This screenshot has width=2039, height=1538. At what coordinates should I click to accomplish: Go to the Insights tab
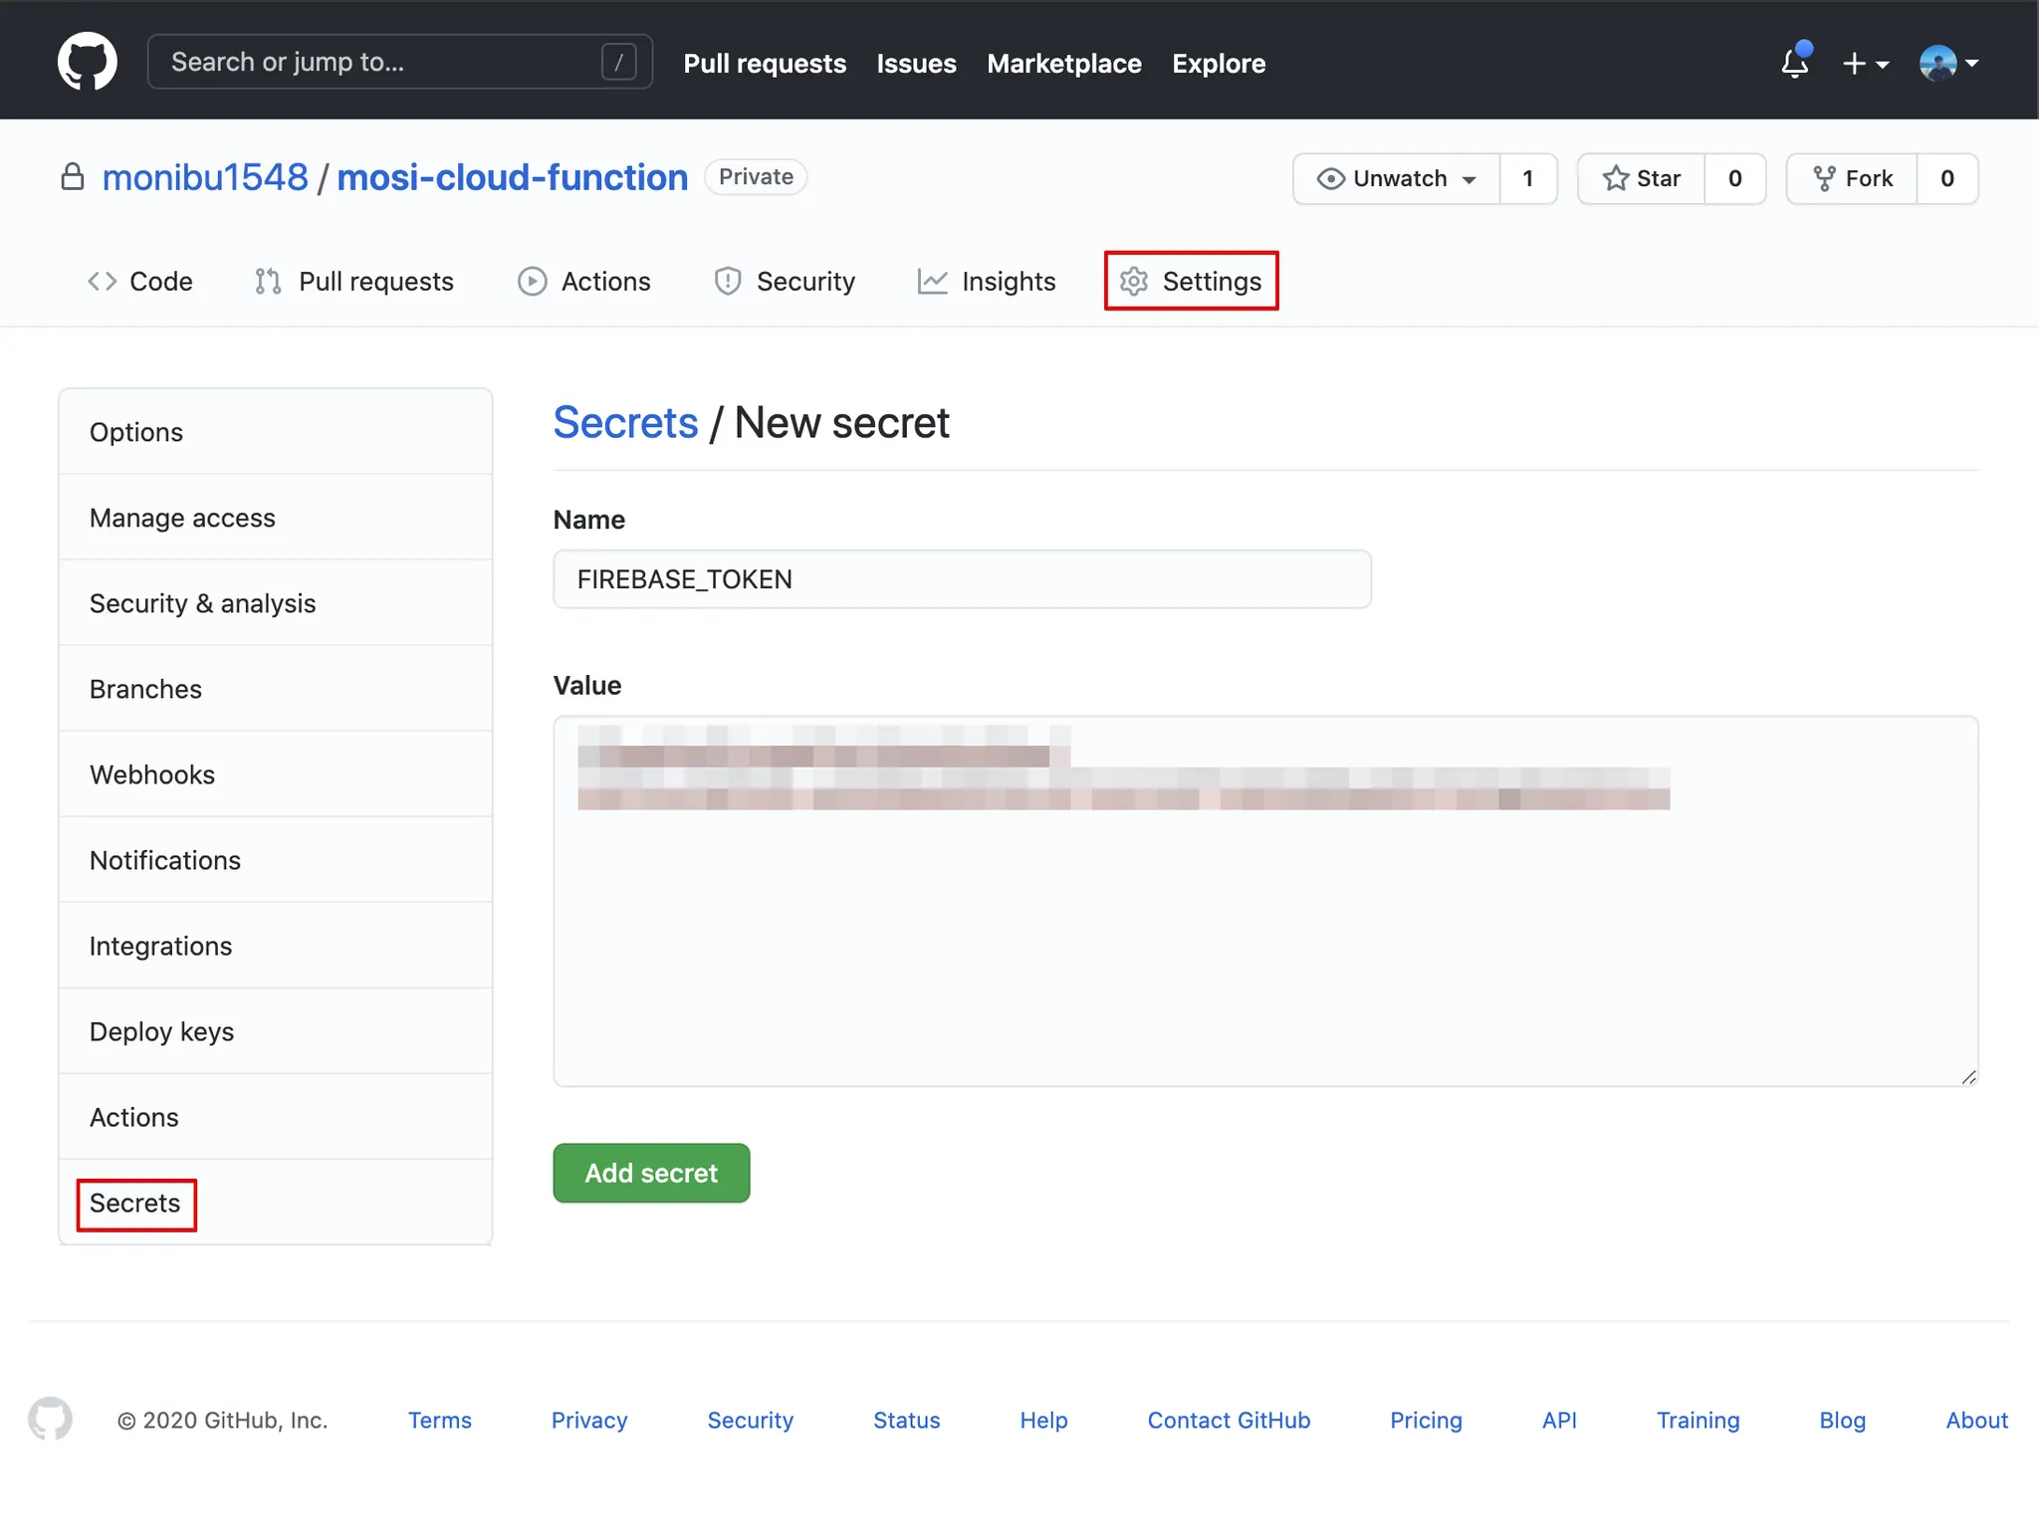tap(987, 282)
